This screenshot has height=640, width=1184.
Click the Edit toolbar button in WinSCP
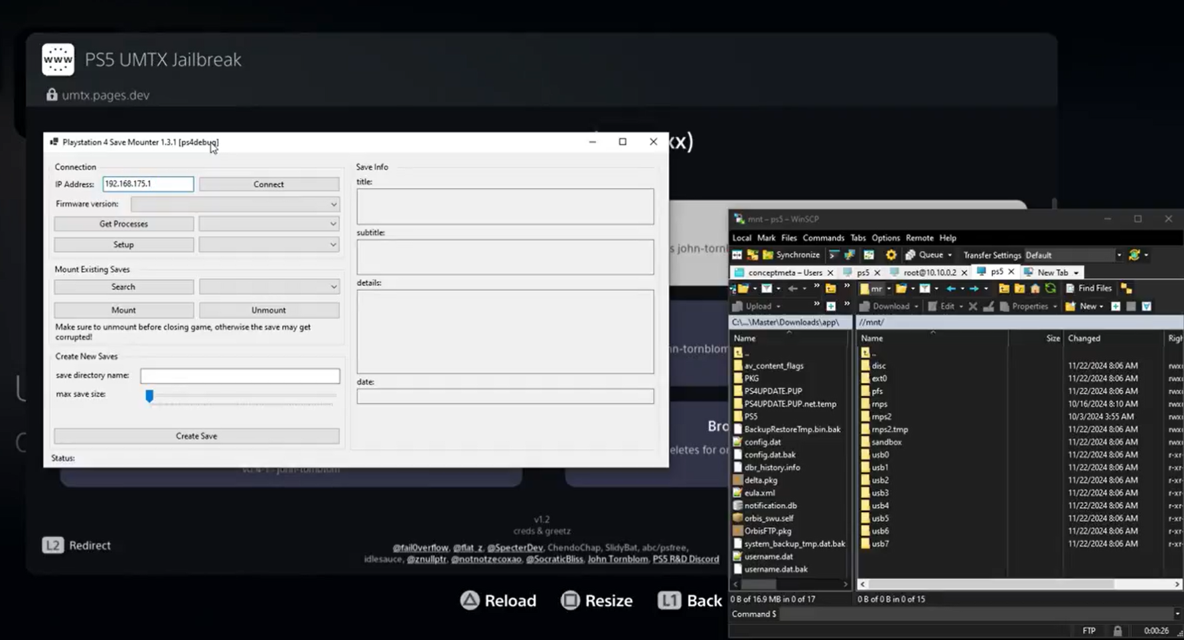[x=942, y=306]
